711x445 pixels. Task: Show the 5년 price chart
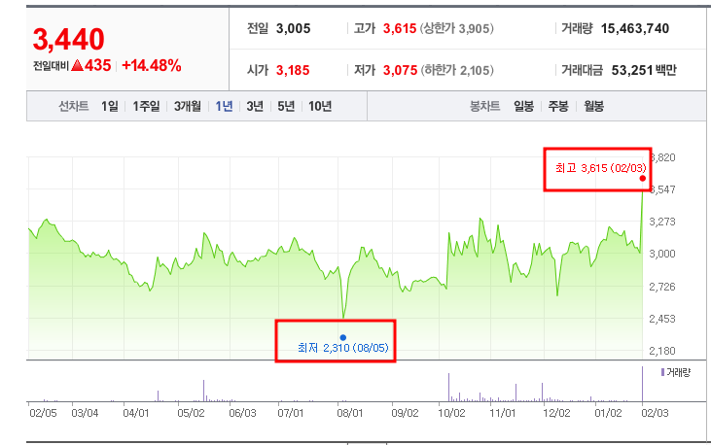point(286,106)
